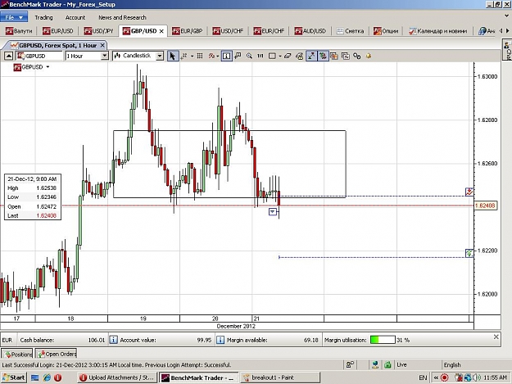This screenshot has width=512, height=384.
Task: Switch to the USD/JPY tab
Action: pyautogui.click(x=98, y=31)
